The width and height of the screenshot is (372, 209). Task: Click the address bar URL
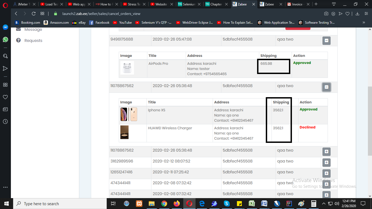(x=101, y=14)
